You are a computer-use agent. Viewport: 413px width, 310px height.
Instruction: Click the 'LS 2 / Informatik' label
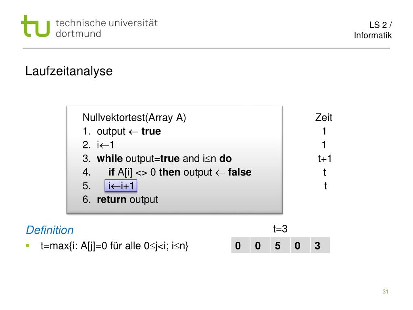(x=372, y=30)
